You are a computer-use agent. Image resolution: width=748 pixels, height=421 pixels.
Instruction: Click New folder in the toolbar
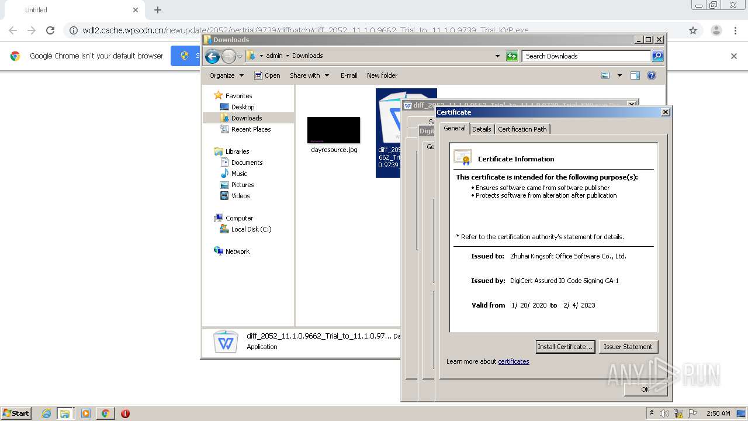point(382,75)
